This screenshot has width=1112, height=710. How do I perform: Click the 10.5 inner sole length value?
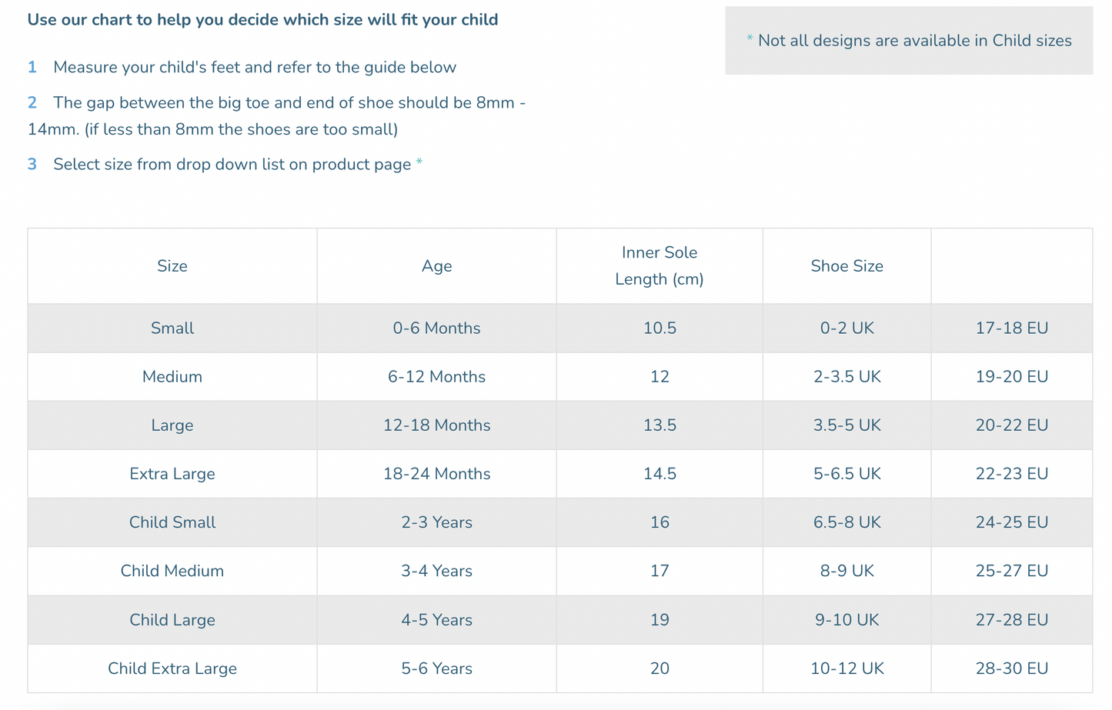(x=660, y=328)
